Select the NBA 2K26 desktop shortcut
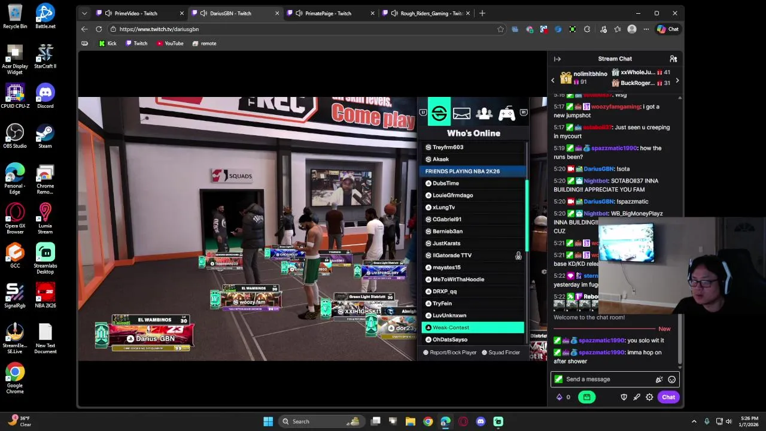 point(45,295)
